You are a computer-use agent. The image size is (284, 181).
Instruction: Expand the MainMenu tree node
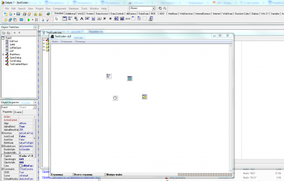3,54
